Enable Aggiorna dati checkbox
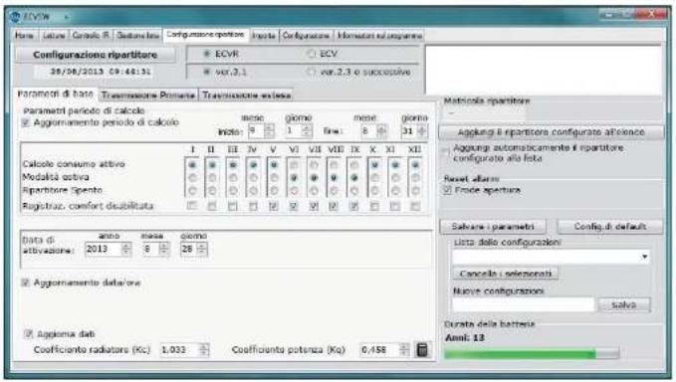The image size is (676, 382). coord(29,334)
